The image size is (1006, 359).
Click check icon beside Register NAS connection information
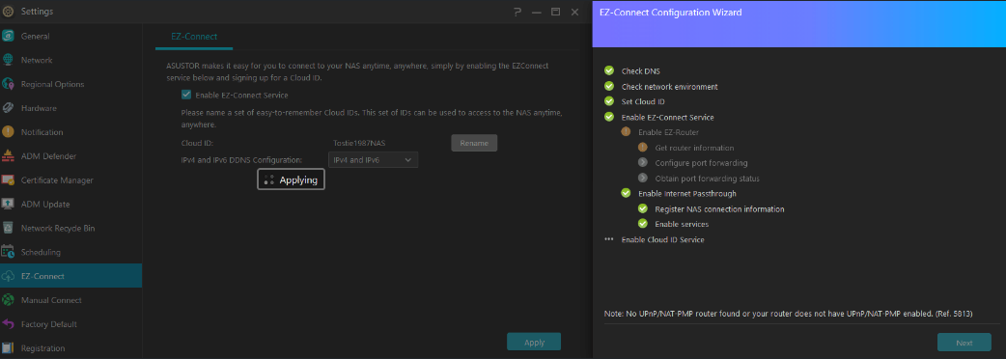point(643,208)
